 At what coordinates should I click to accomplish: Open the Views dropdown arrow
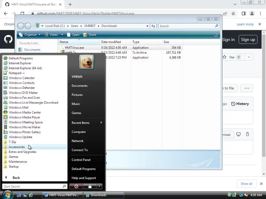click(x=62, y=35)
